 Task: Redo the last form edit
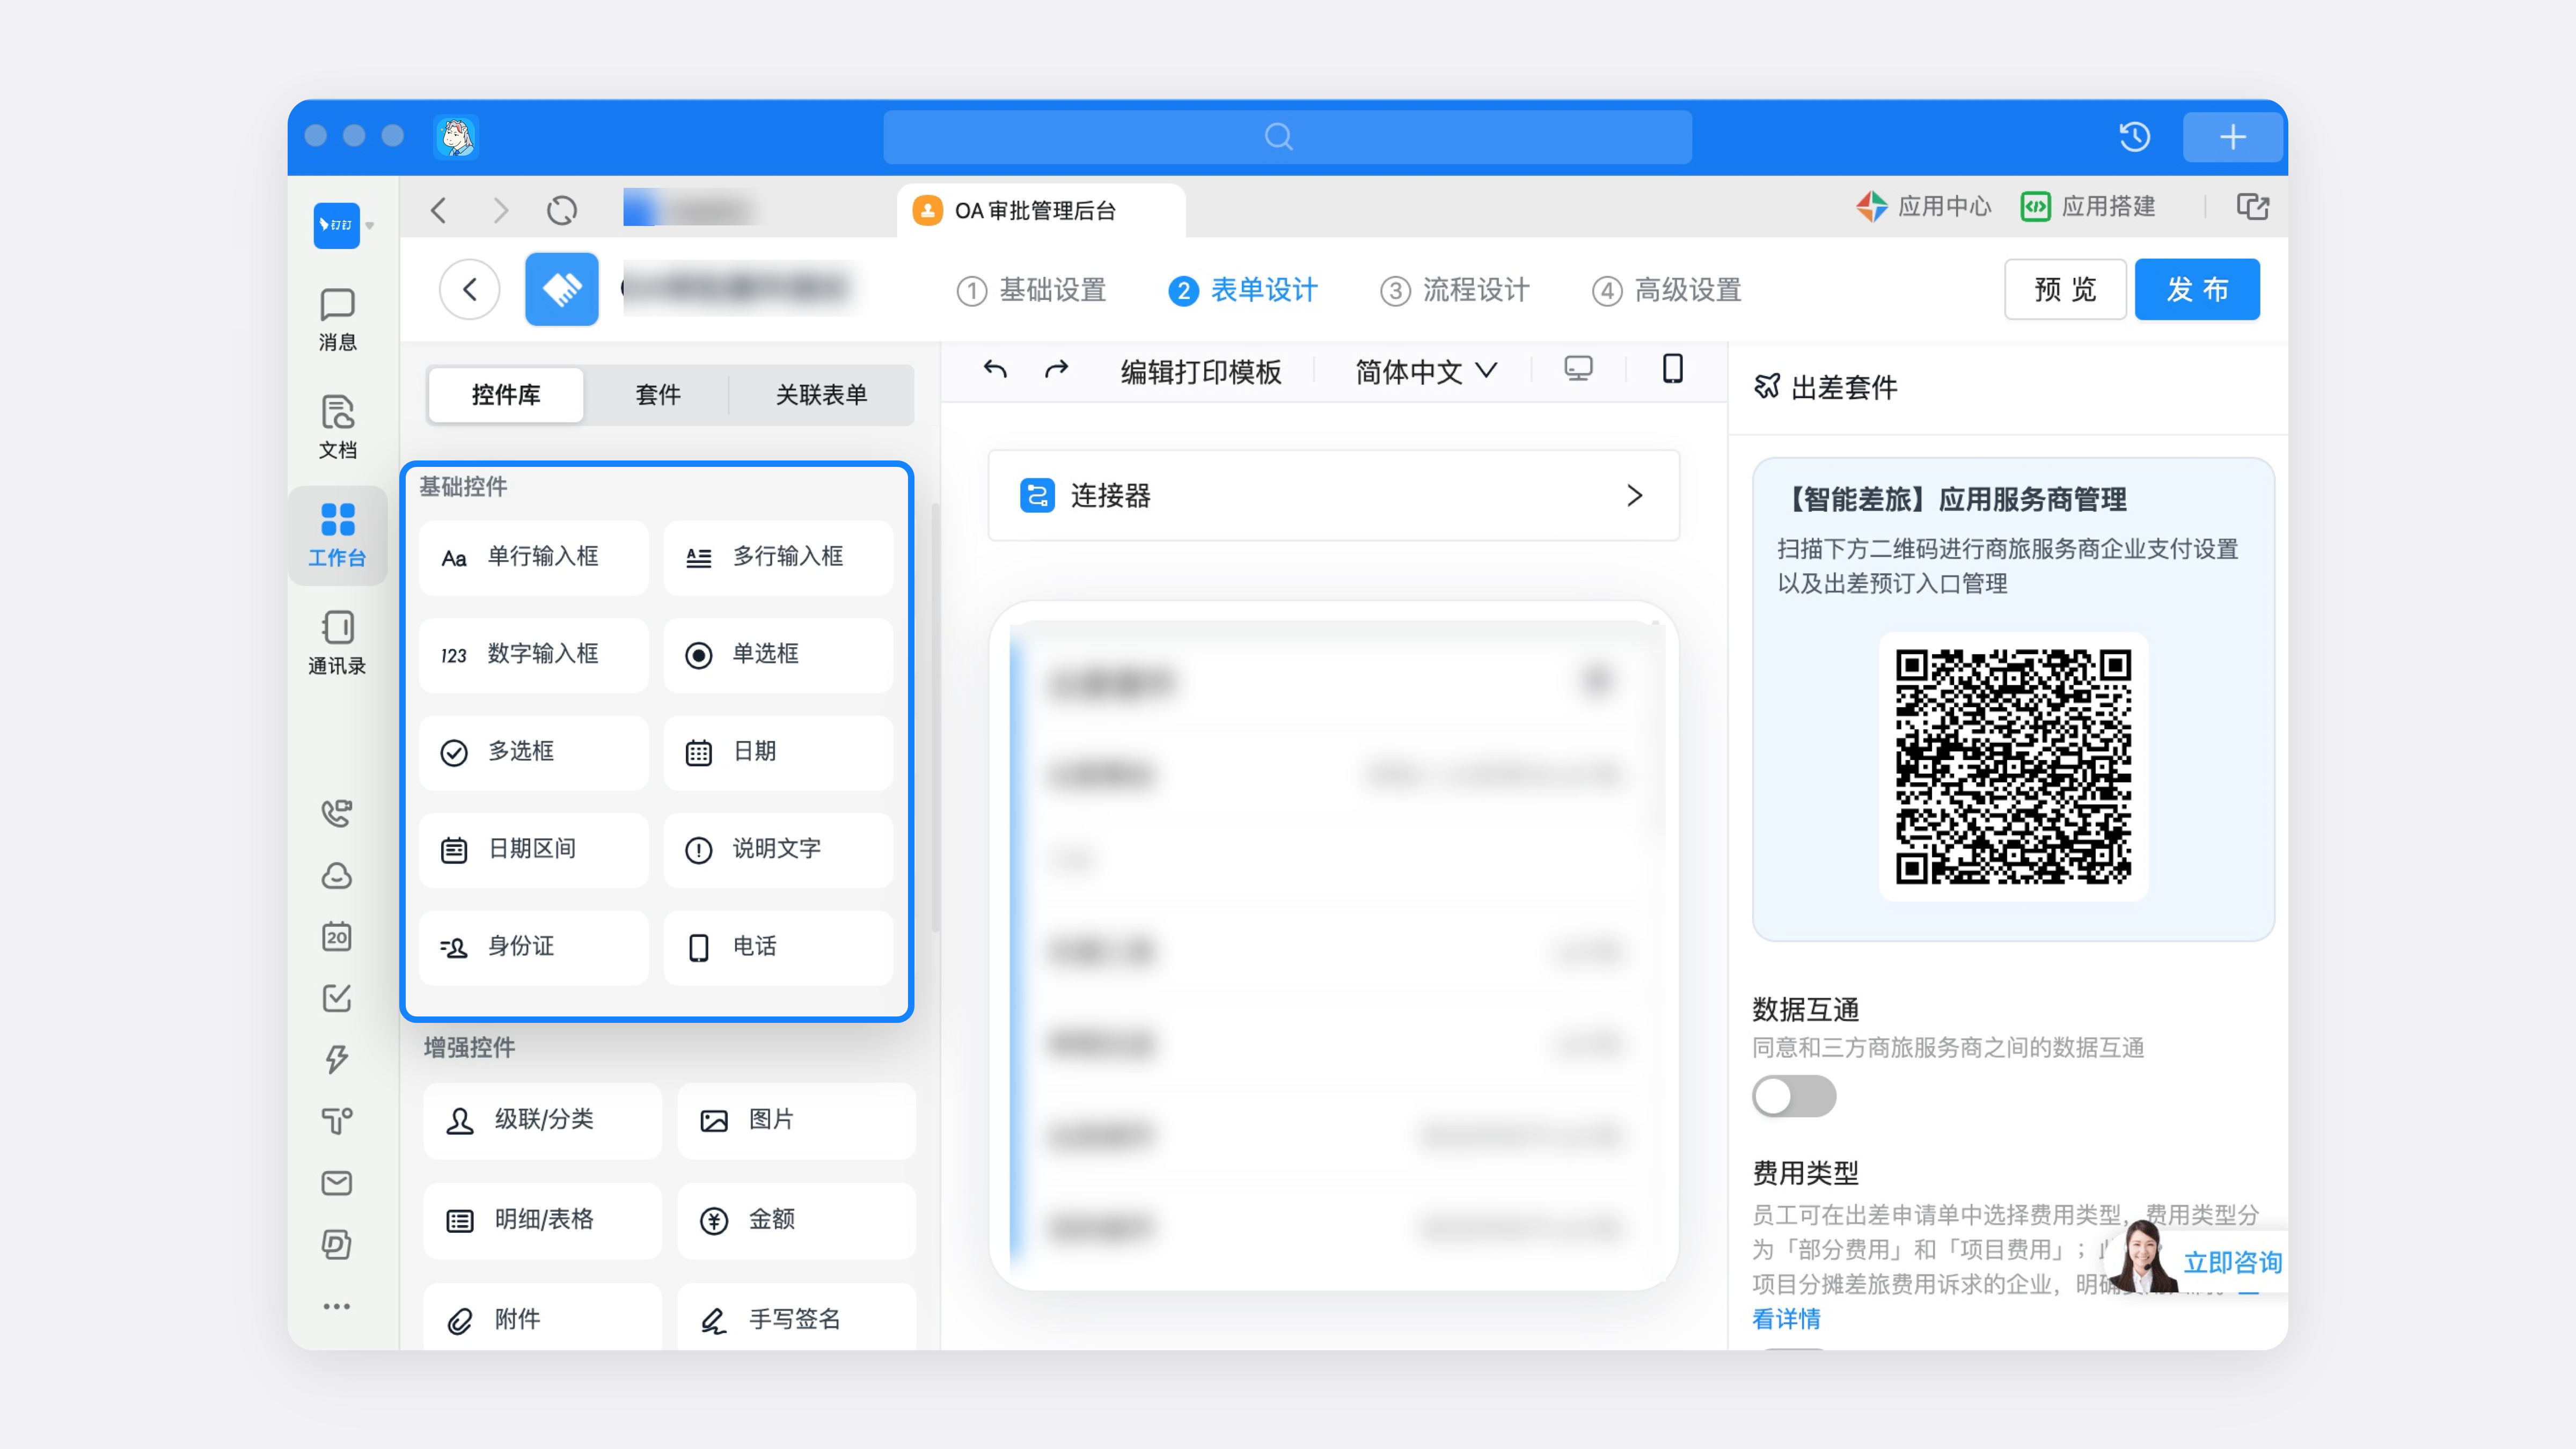pos(1057,370)
